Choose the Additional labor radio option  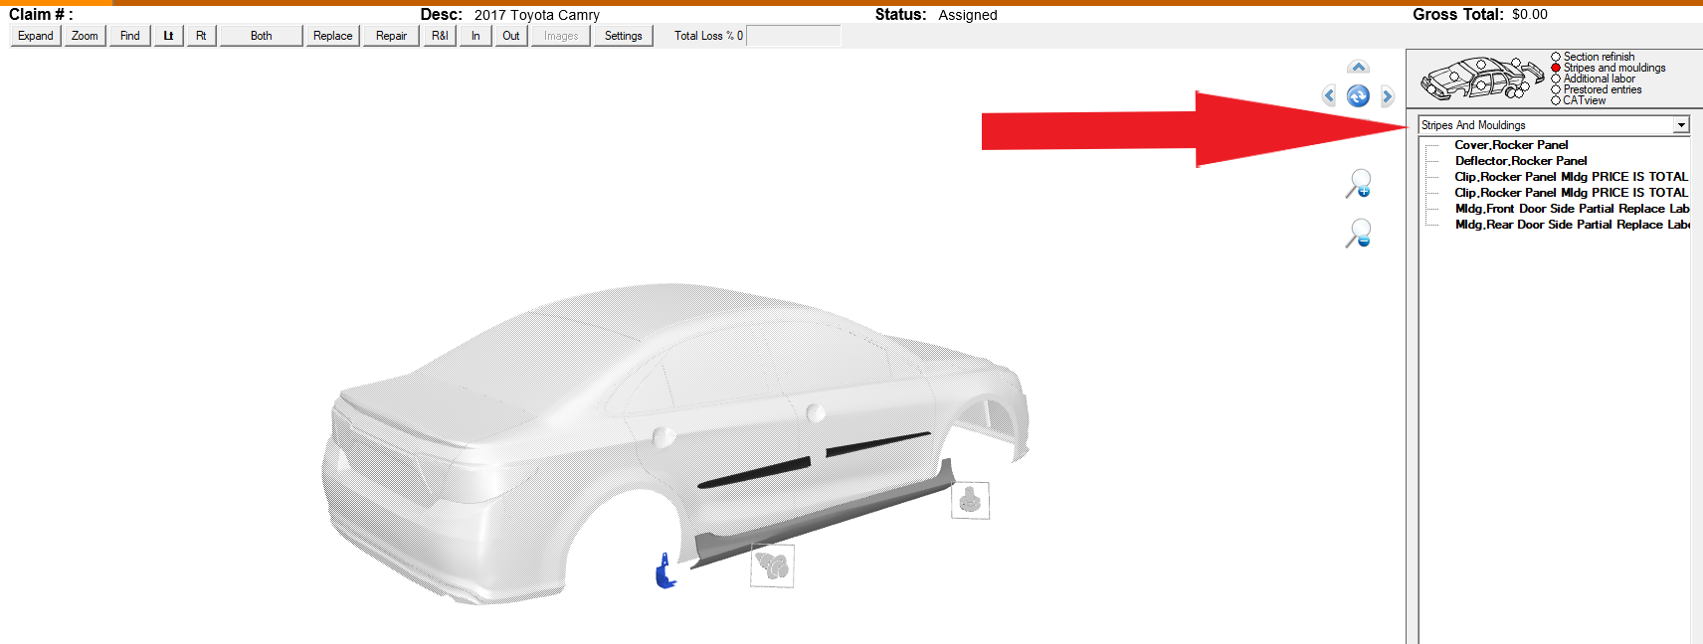(x=1556, y=79)
